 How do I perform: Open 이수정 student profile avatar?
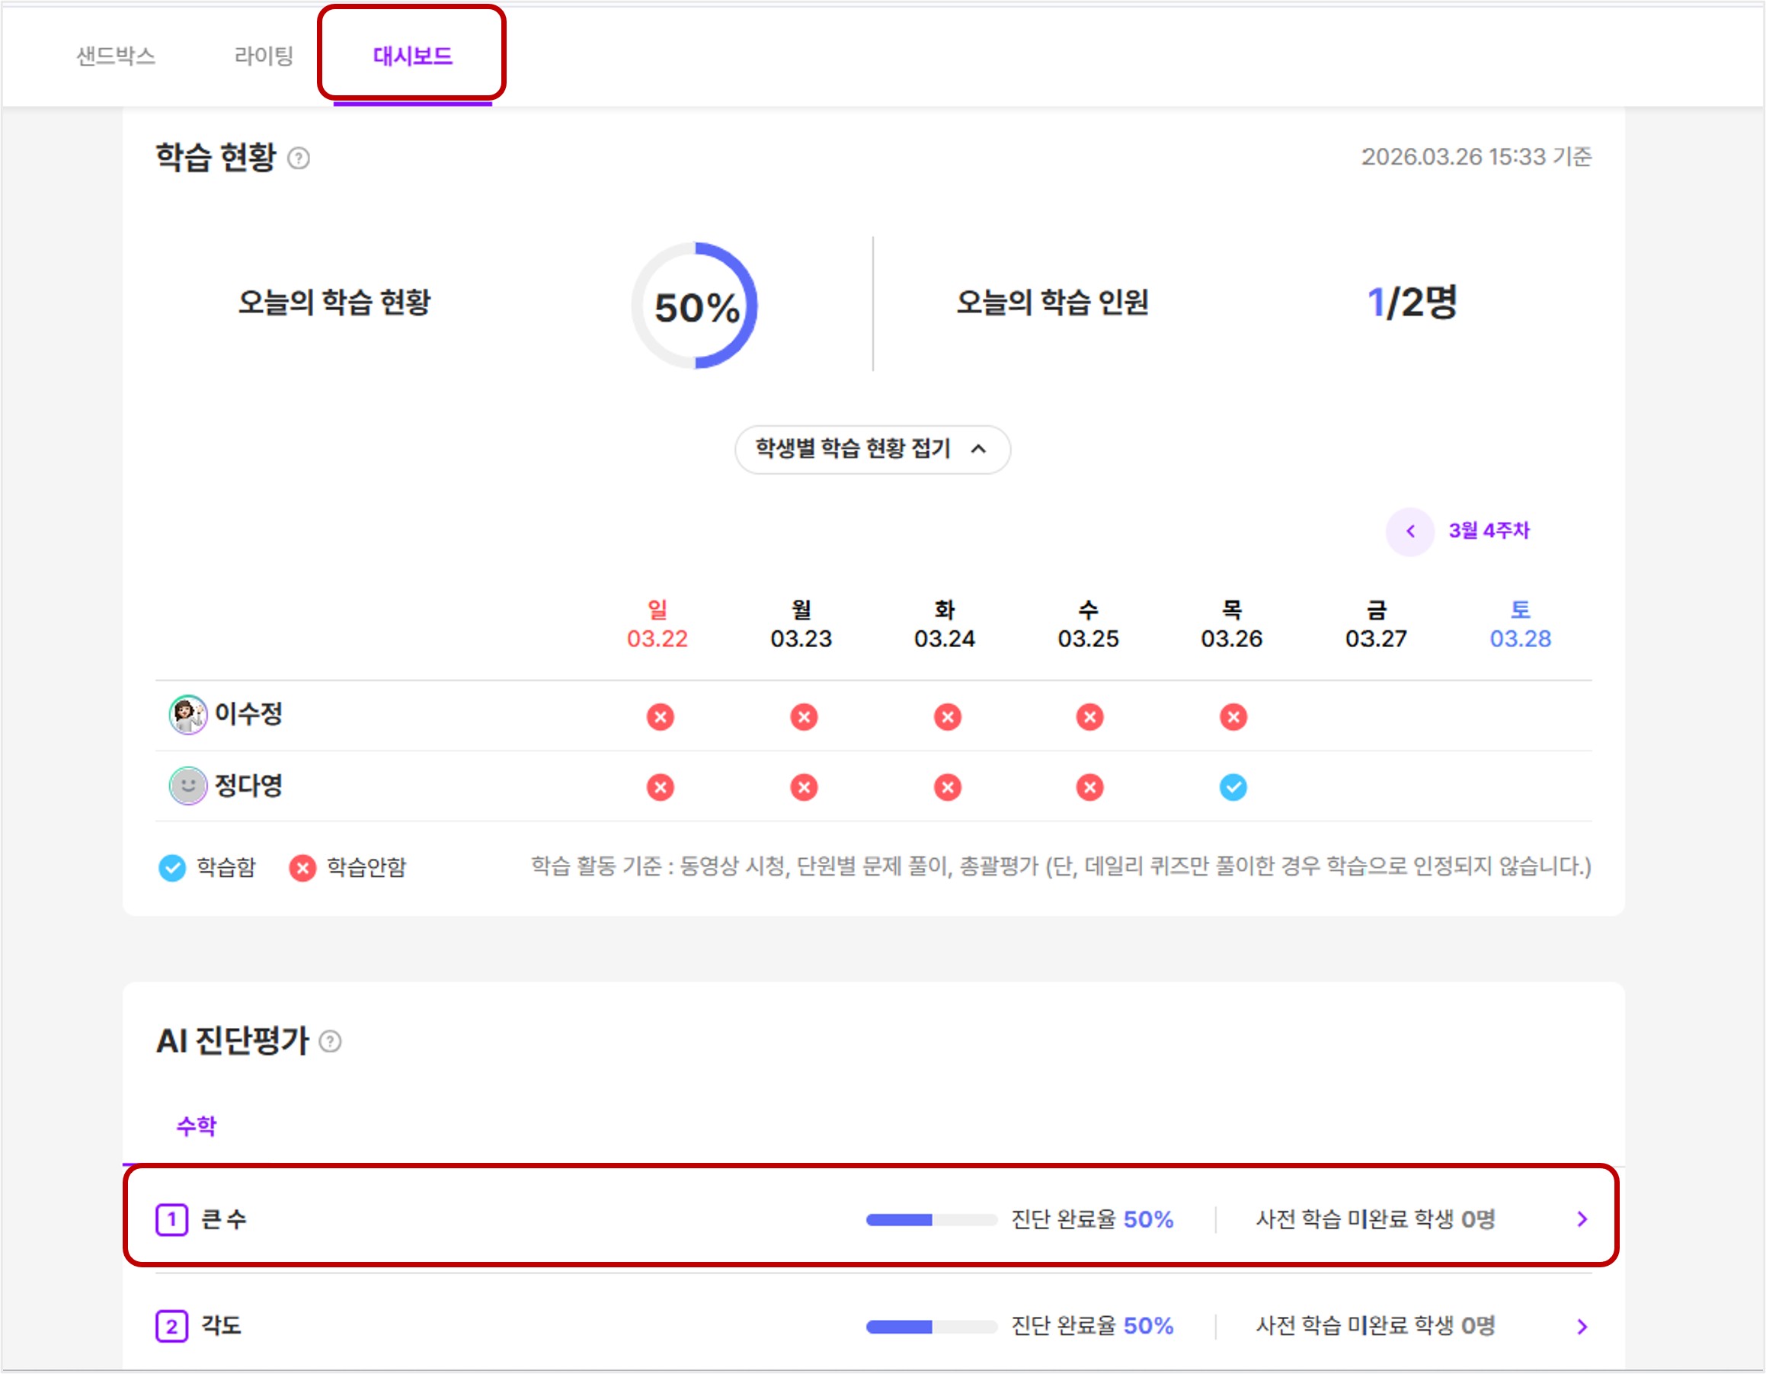pyautogui.click(x=187, y=715)
